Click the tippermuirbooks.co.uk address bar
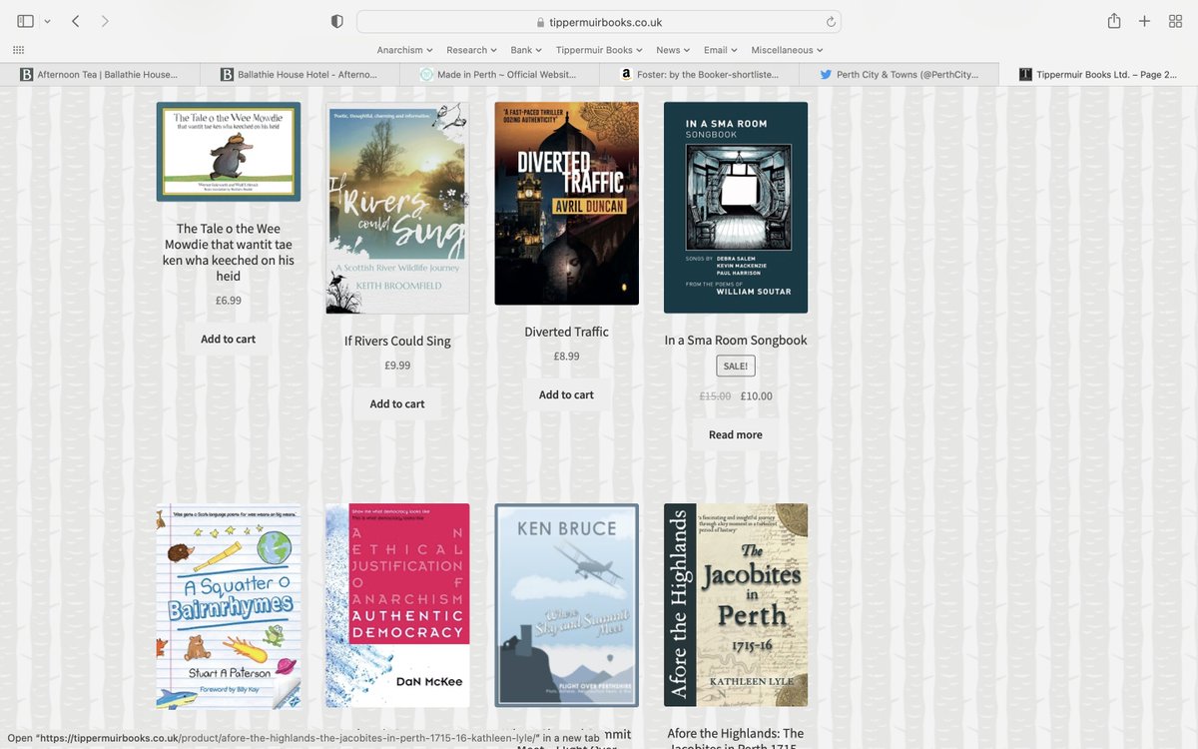Viewport: 1198px width, 749px height. [599, 22]
